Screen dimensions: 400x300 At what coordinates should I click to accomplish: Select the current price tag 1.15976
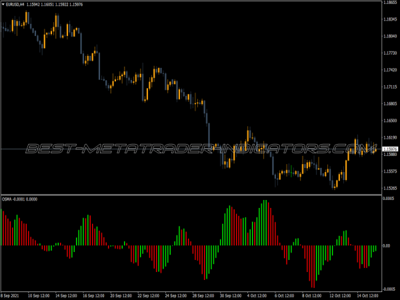click(390, 149)
